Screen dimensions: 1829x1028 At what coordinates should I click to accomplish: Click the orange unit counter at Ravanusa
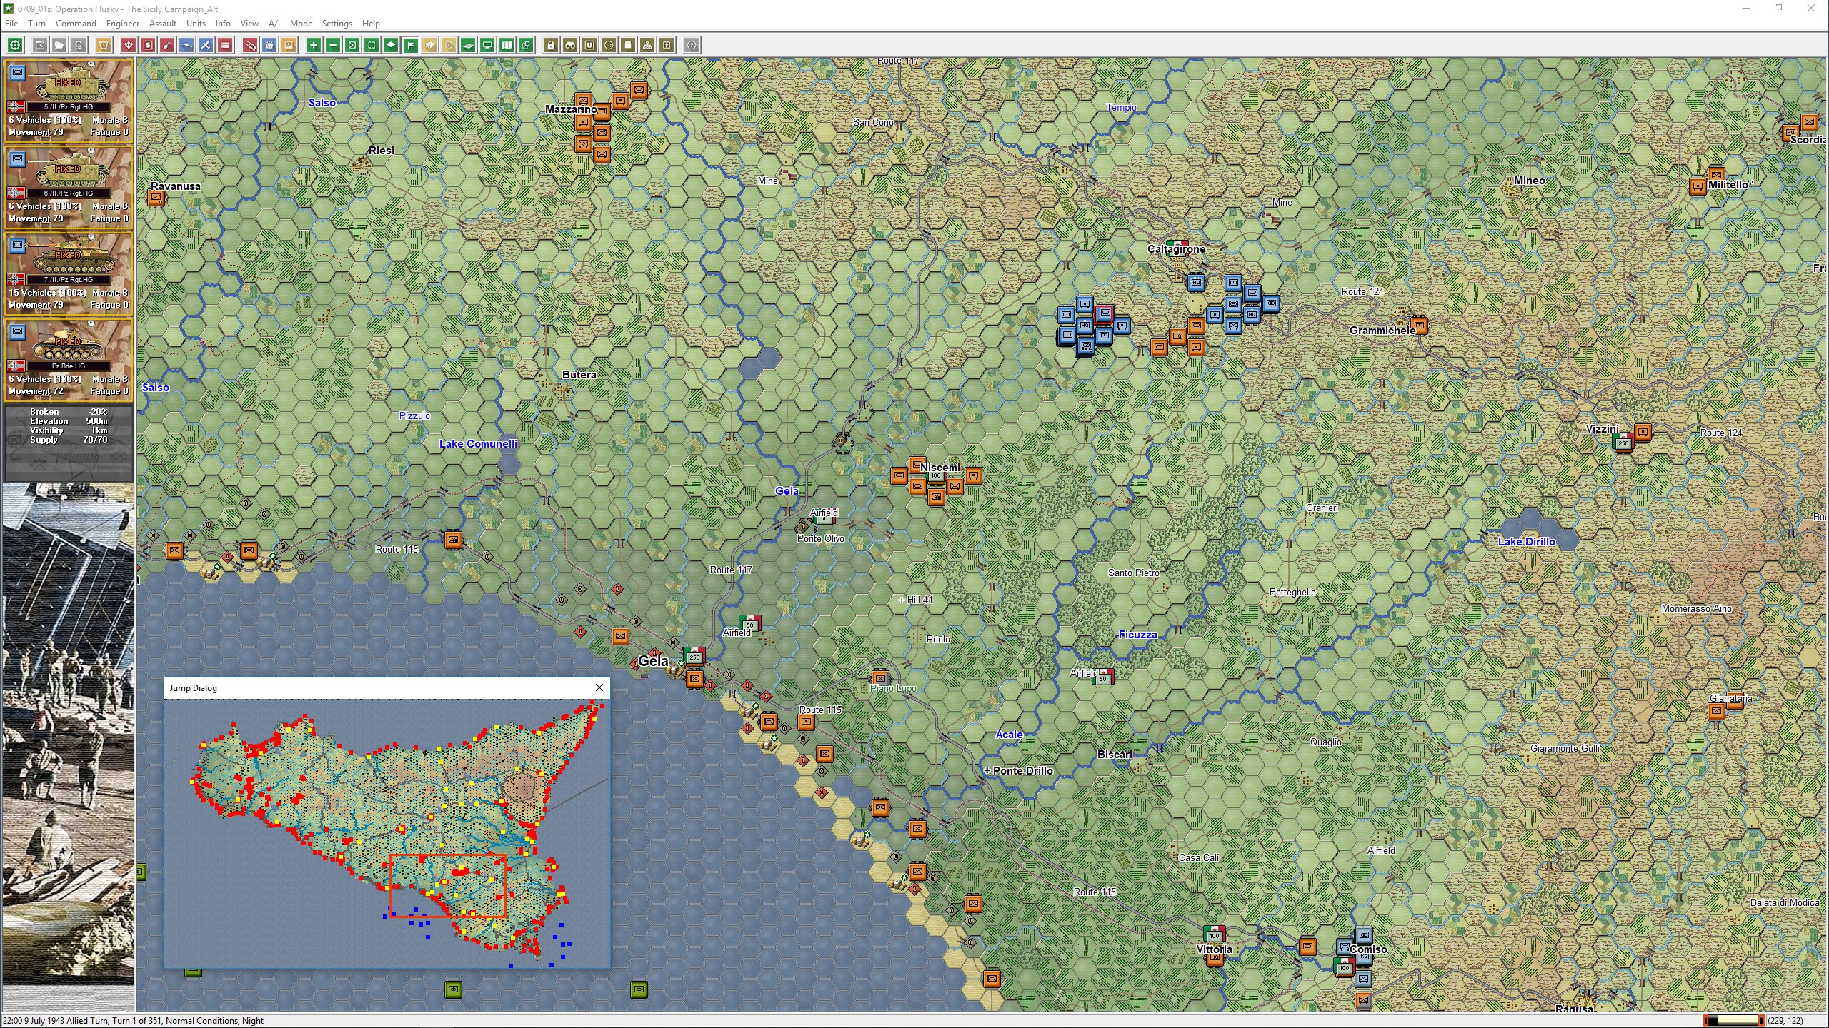click(156, 198)
